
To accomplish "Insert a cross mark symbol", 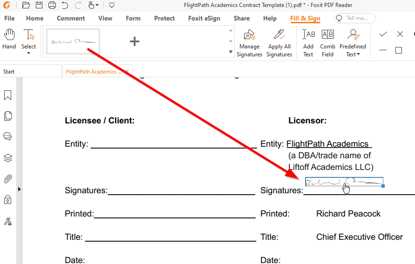I will 400,34.
